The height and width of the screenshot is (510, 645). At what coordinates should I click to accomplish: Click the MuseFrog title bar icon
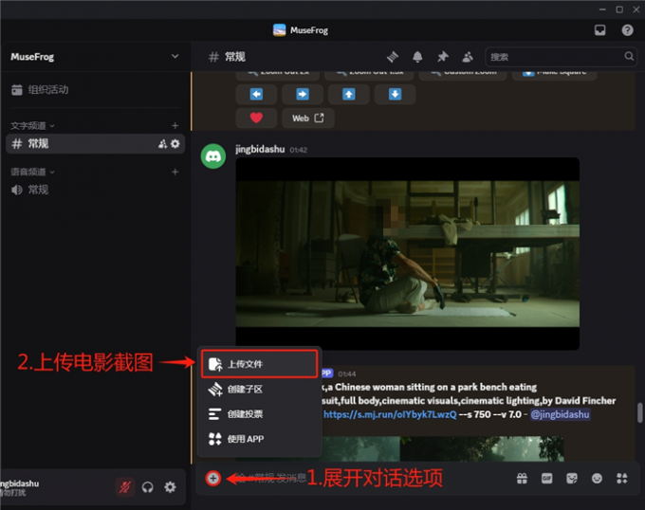point(279,30)
